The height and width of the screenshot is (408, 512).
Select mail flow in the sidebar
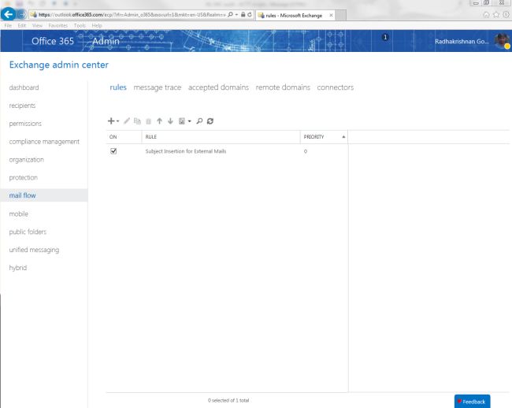(x=44, y=195)
